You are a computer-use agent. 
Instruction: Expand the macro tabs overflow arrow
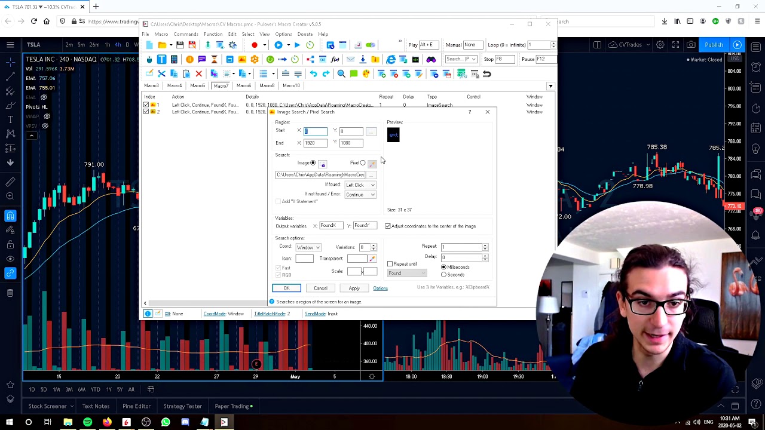[x=550, y=86]
